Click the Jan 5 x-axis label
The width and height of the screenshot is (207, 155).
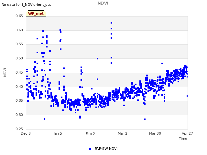pyautogui.click(x=58, y=133)
